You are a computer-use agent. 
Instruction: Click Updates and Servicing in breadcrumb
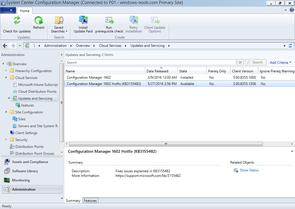147,46
